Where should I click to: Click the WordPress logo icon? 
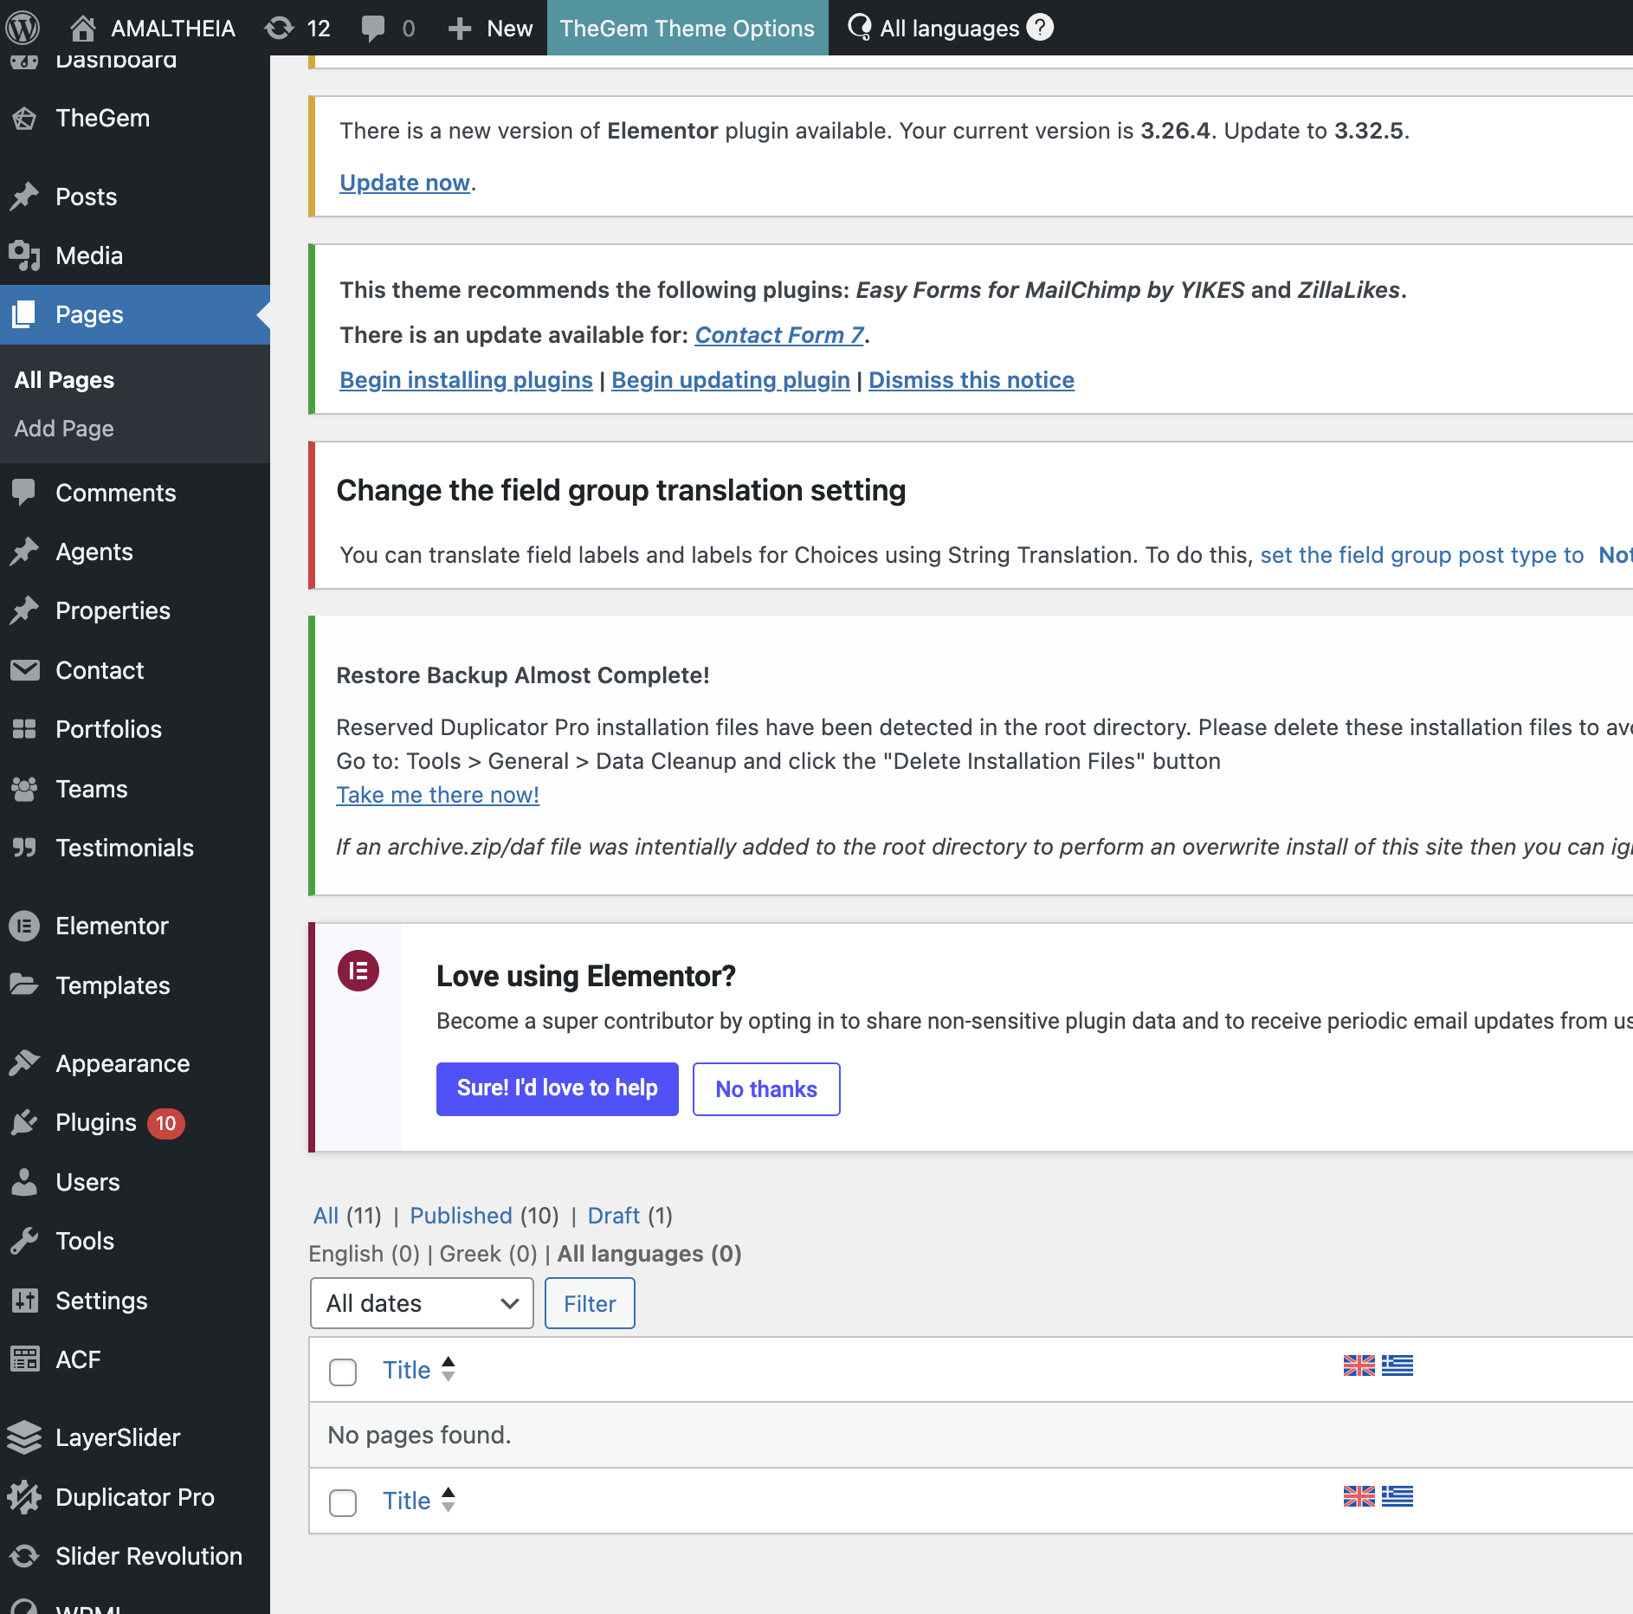pyautogui.click(x=23, y=28)
